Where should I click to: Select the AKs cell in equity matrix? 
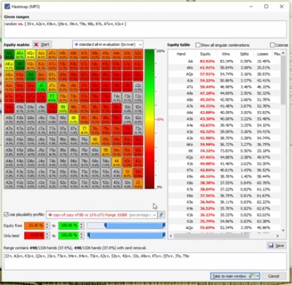click(20, 55)
